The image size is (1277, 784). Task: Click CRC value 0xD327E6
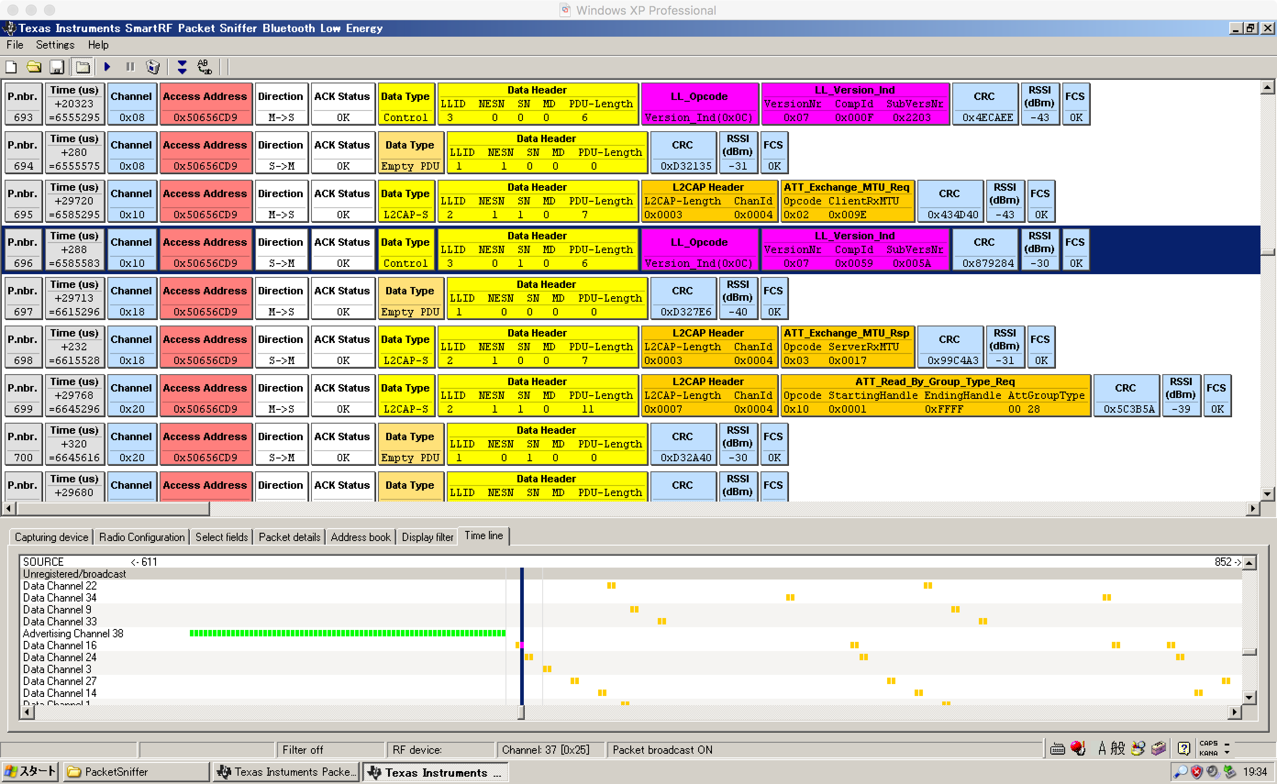click(x=685, y=312)
